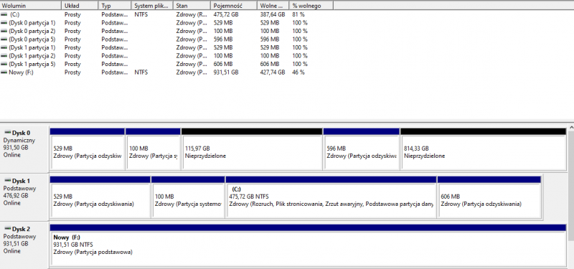Viewport: 574px width, 269px height.
Task: Select the (Dysk 0 partycja 1) list row name
Action: (32, 23)
